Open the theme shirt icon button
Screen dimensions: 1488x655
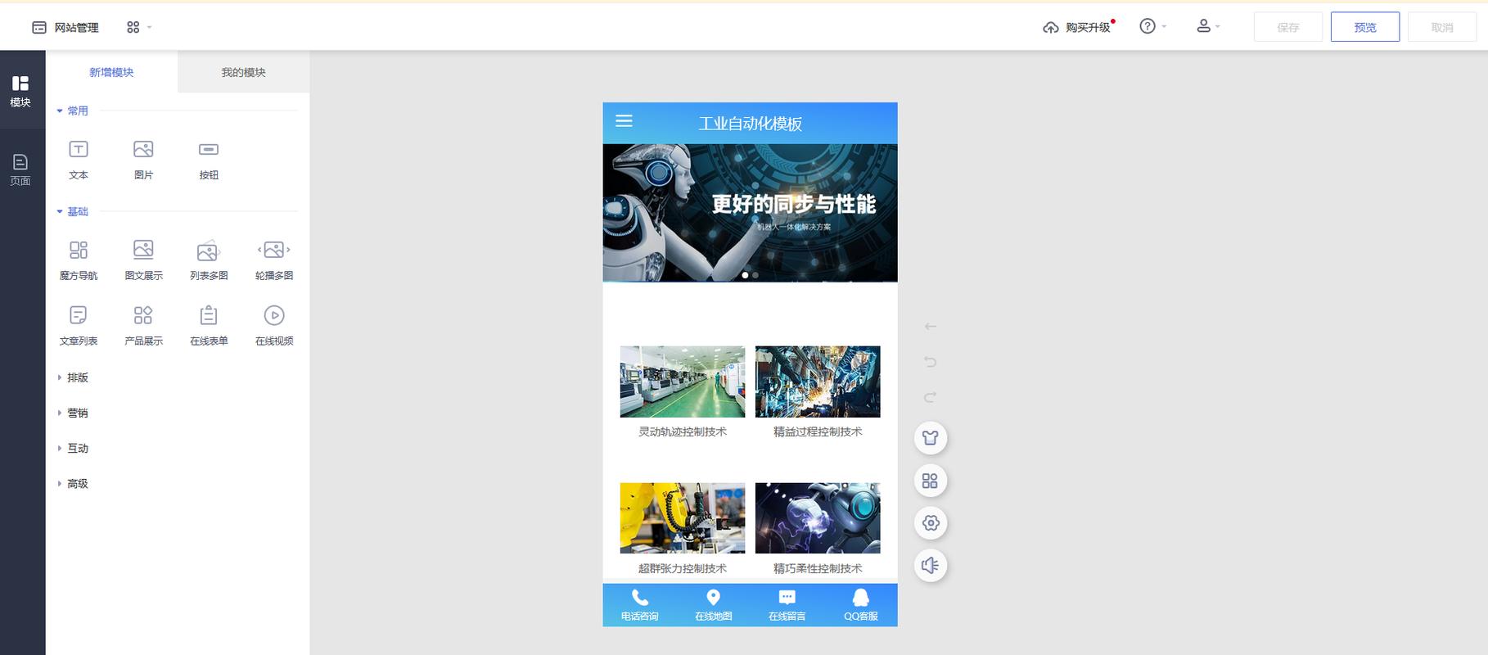click(x=931, y=438)
